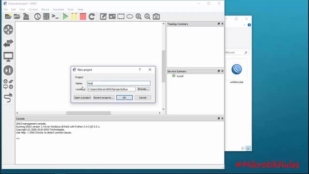Open the Control menu

(33, 10)
